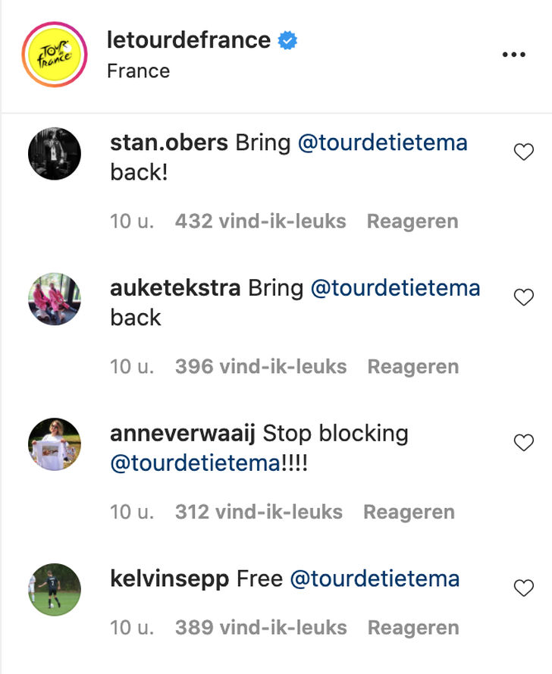Viewport: 552px width, 674px height.
Task: Click anneverwaaij's profile avatar
Action: click(x=55, y=444)
